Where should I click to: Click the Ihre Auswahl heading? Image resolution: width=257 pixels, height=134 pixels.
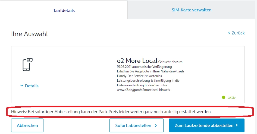[30, 34]
